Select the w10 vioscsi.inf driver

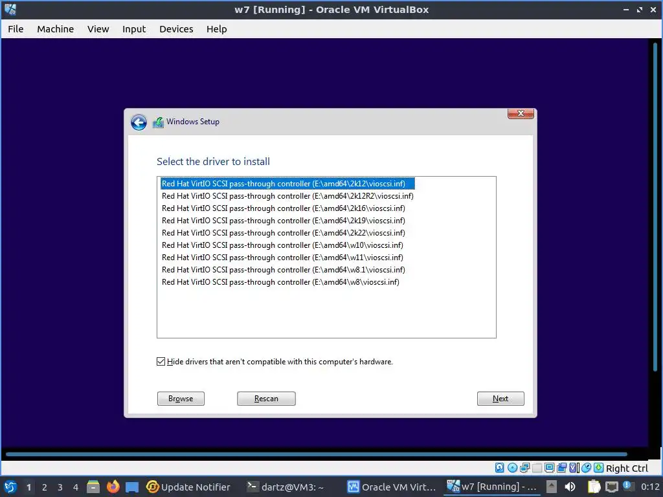point(282,245)
